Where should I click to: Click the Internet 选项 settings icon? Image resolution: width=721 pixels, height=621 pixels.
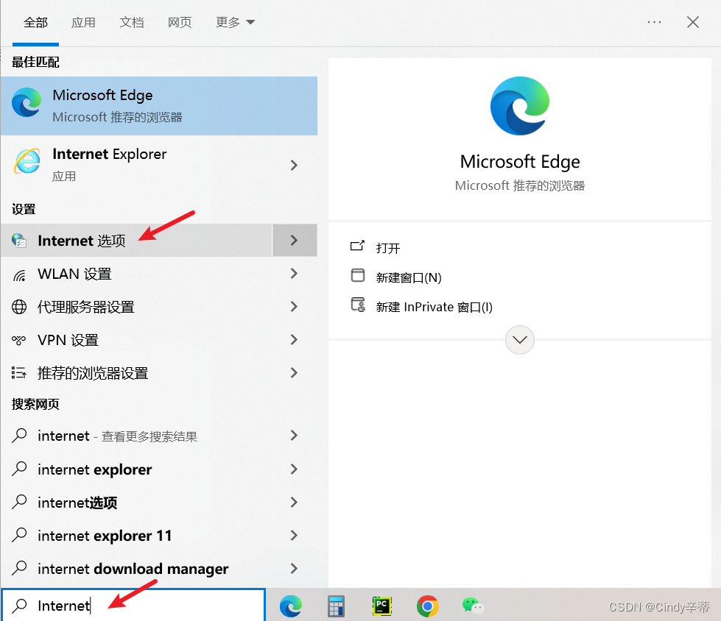click(x=19, y=240)
